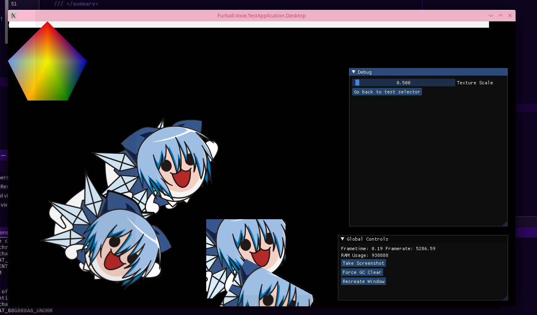This screenshot has height=315, width=537.
Task: Collapse the Global Controls panel triangle
Action: [343, 239]
